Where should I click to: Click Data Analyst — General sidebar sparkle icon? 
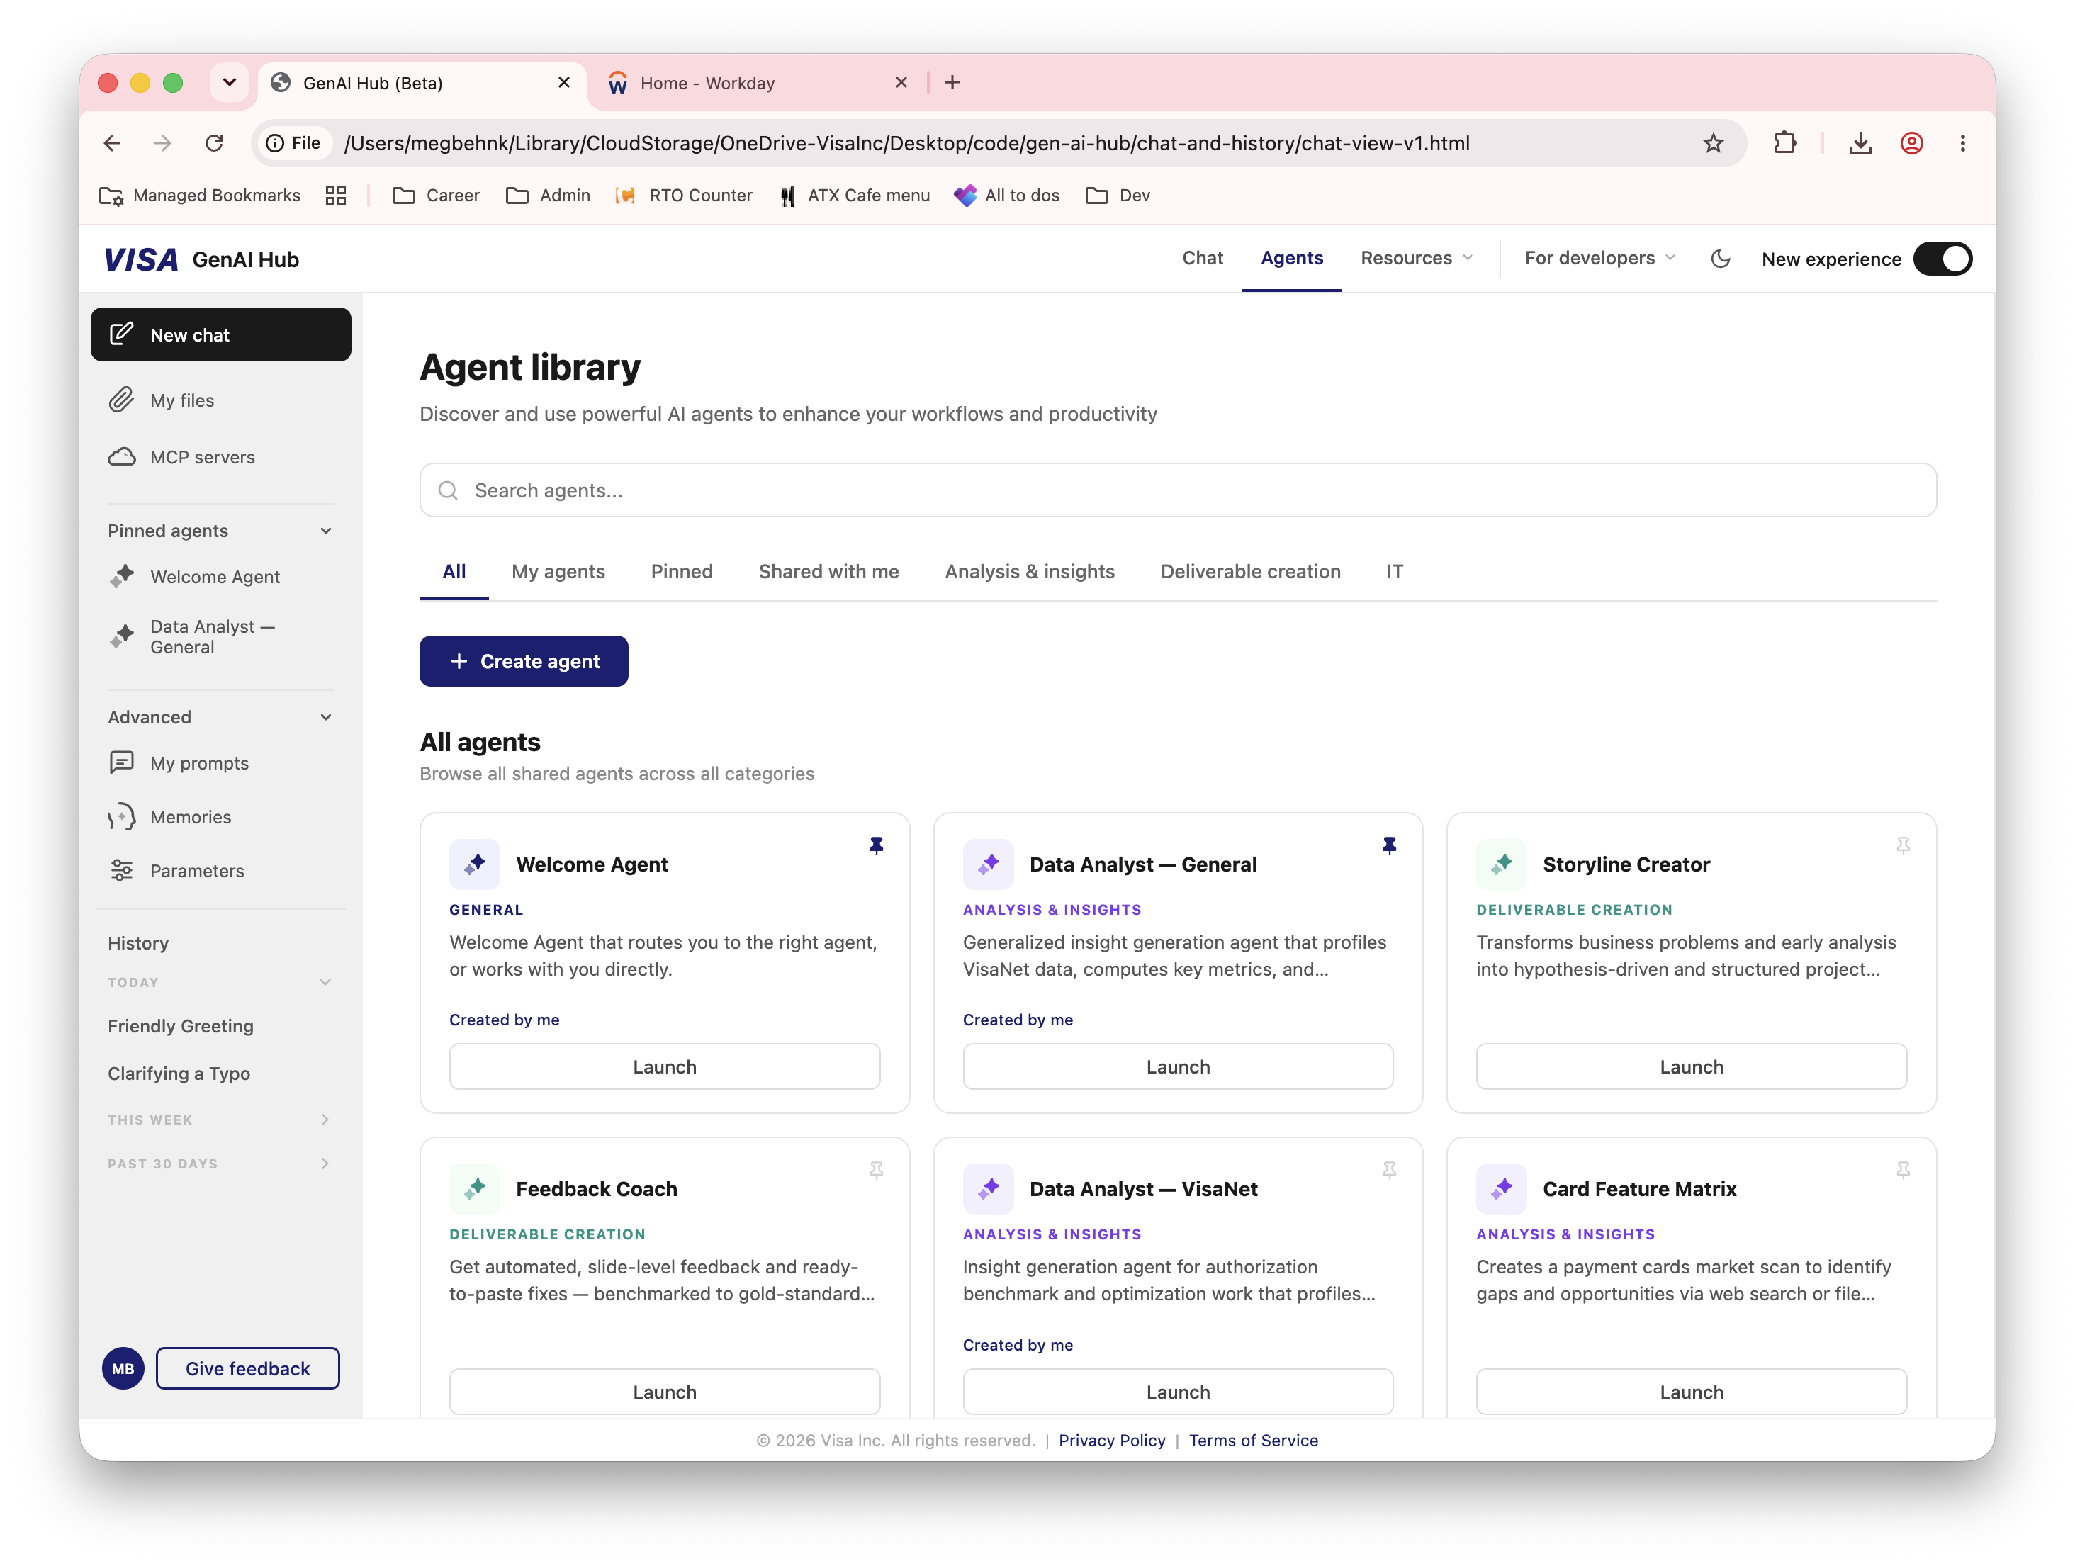coord(122,636)
